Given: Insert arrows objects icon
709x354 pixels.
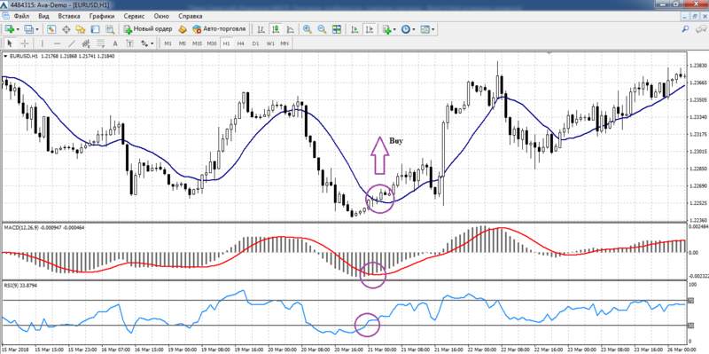Looking at the screenshot, I should 144,43.
